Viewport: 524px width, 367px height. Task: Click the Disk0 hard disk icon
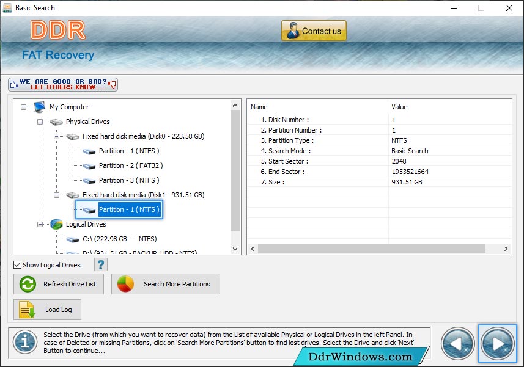[73, 136]
